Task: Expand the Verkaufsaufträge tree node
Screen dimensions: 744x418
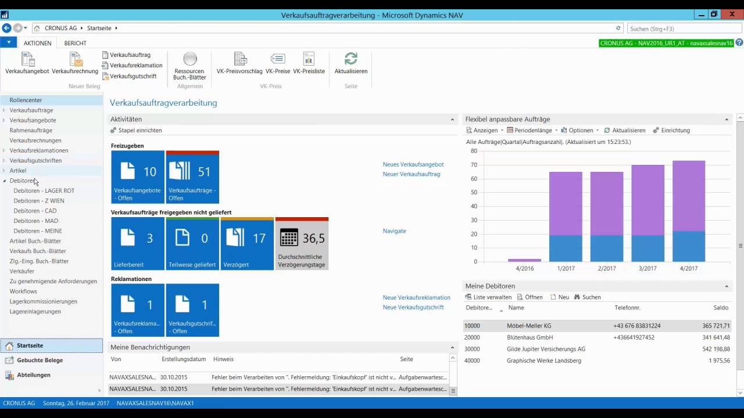Action: [x=4, y=110]
